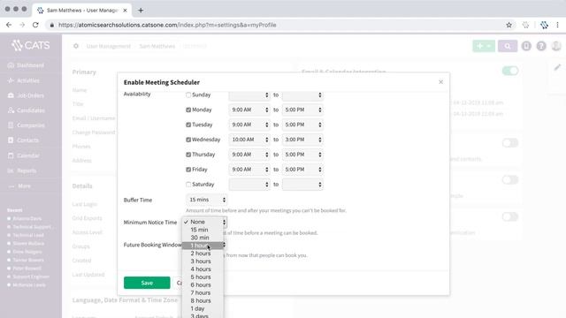Viewport: 566px width, 318px height.
Task: Open Reports in the sidebar
Action: [21, 170]
